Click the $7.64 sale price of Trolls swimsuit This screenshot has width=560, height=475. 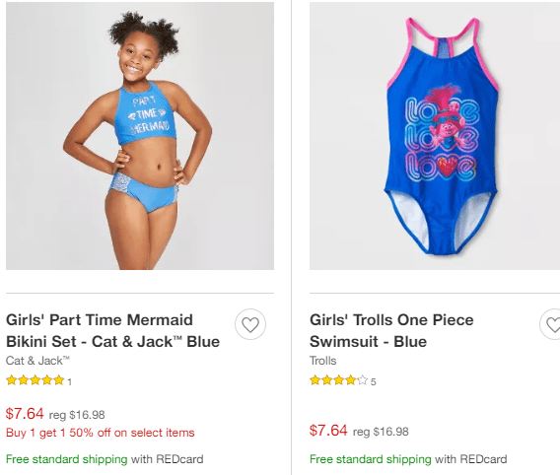pos(328,431)
